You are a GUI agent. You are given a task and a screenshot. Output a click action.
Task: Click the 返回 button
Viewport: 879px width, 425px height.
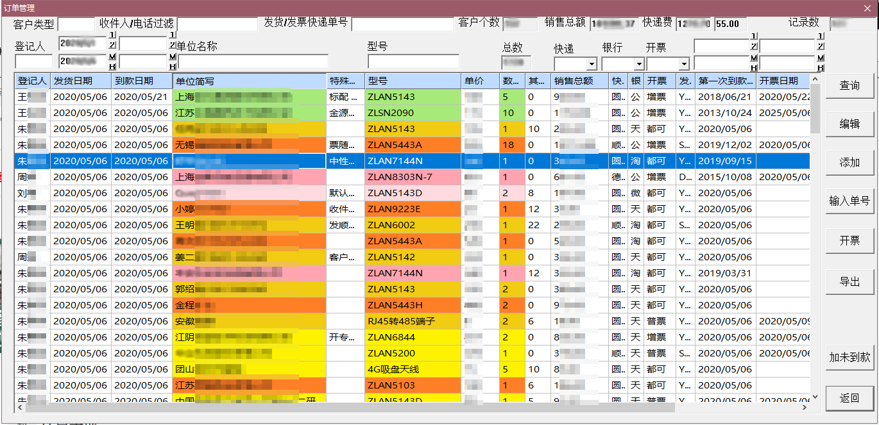(x=849, y=398)
